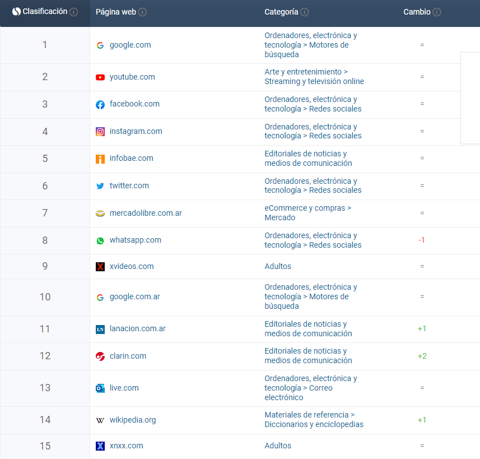Click the info icon next to Categoría
This screenshot has width=480, height=459.
pos(304,12)
